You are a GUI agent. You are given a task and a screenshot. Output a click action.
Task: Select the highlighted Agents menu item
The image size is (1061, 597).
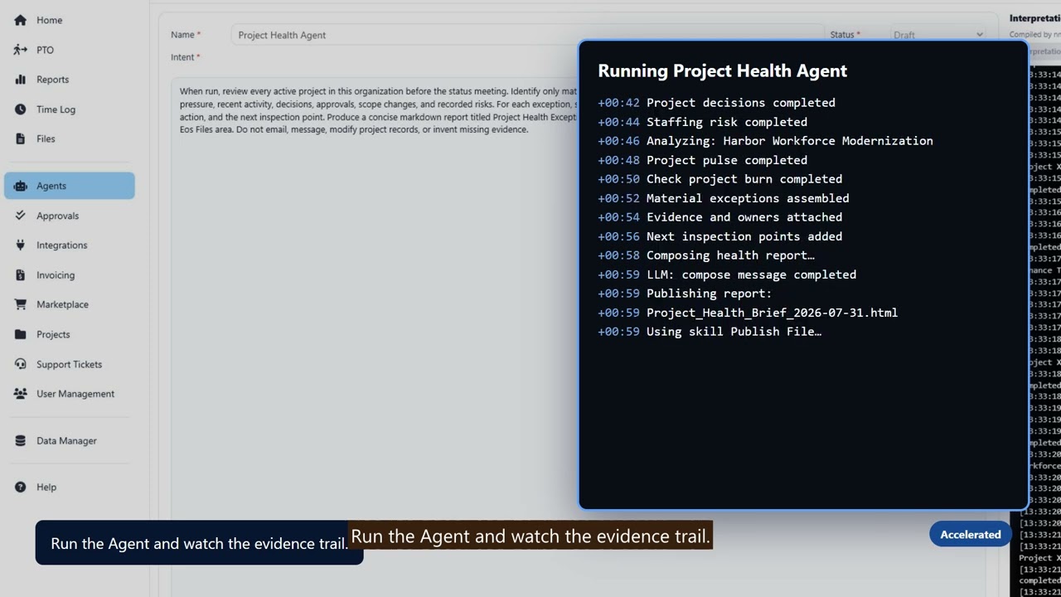coord(70,186)
